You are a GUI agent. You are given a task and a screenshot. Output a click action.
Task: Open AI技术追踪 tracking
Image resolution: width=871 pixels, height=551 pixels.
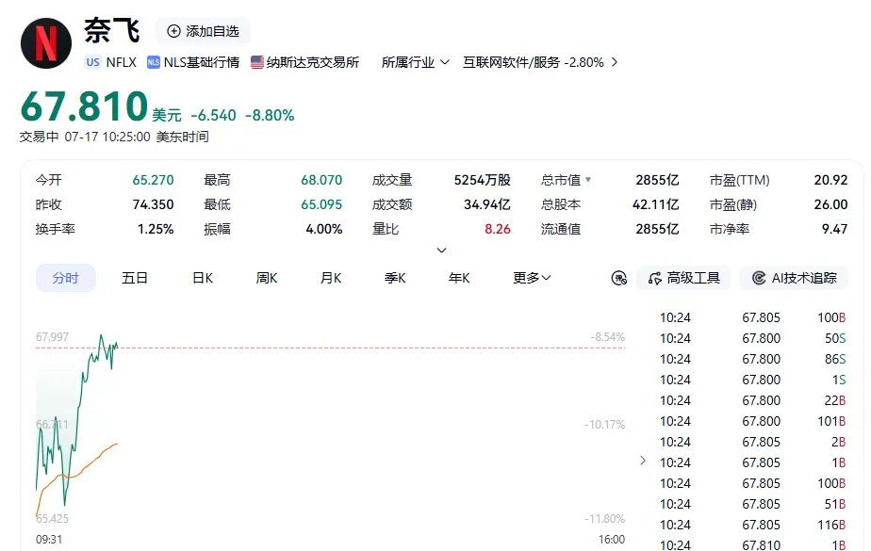(x=794, y=278)
